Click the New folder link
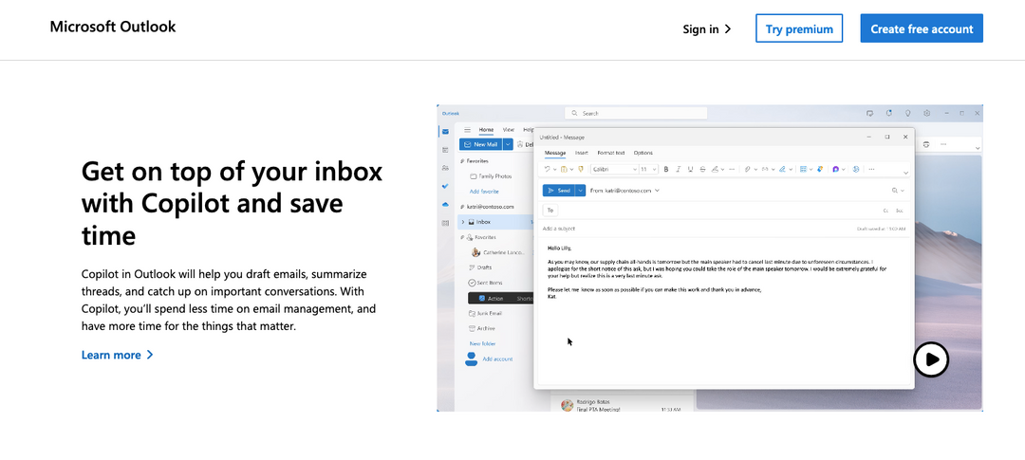Image resolution: width=1025 pixels, height=460 pixels. pos(482,343)
